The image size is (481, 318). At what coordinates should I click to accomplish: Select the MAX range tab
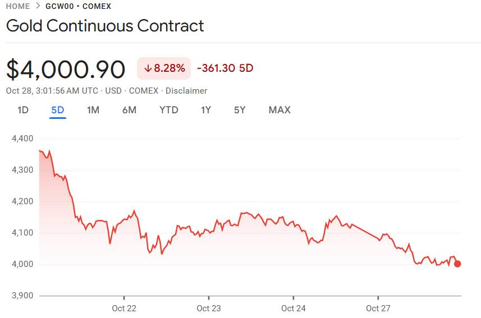point(280,110)
